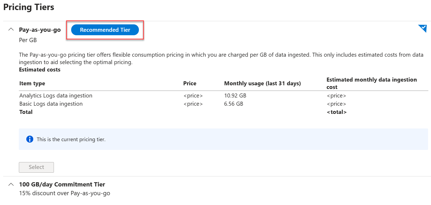Click the 100 GB/day Commitment Tier heading
This screenshot has width=431, height=205.
62,184
